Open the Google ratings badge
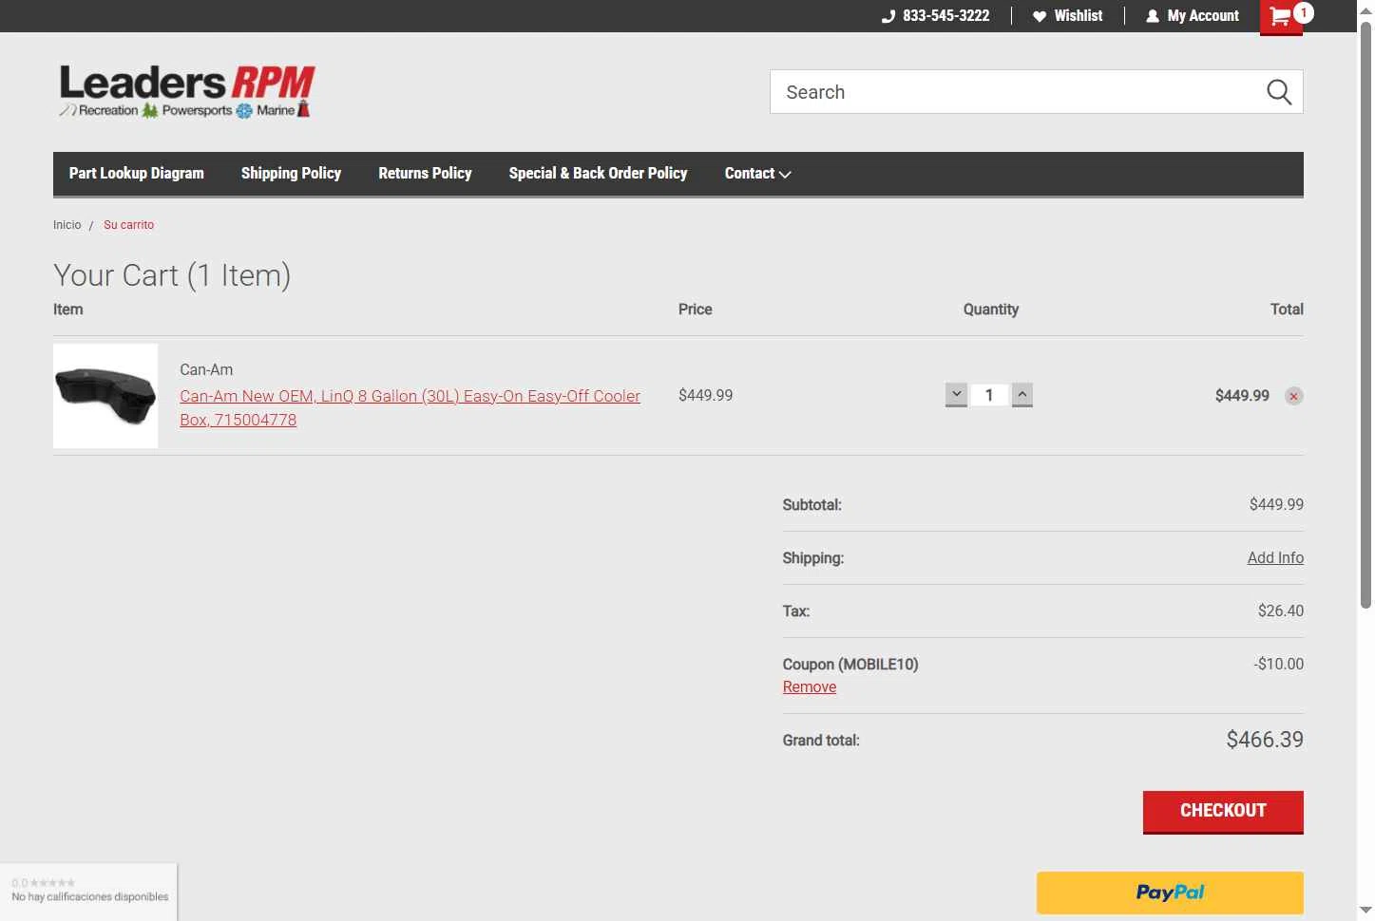The height and width of the screenshot is (921, 1375). [89, 891]
